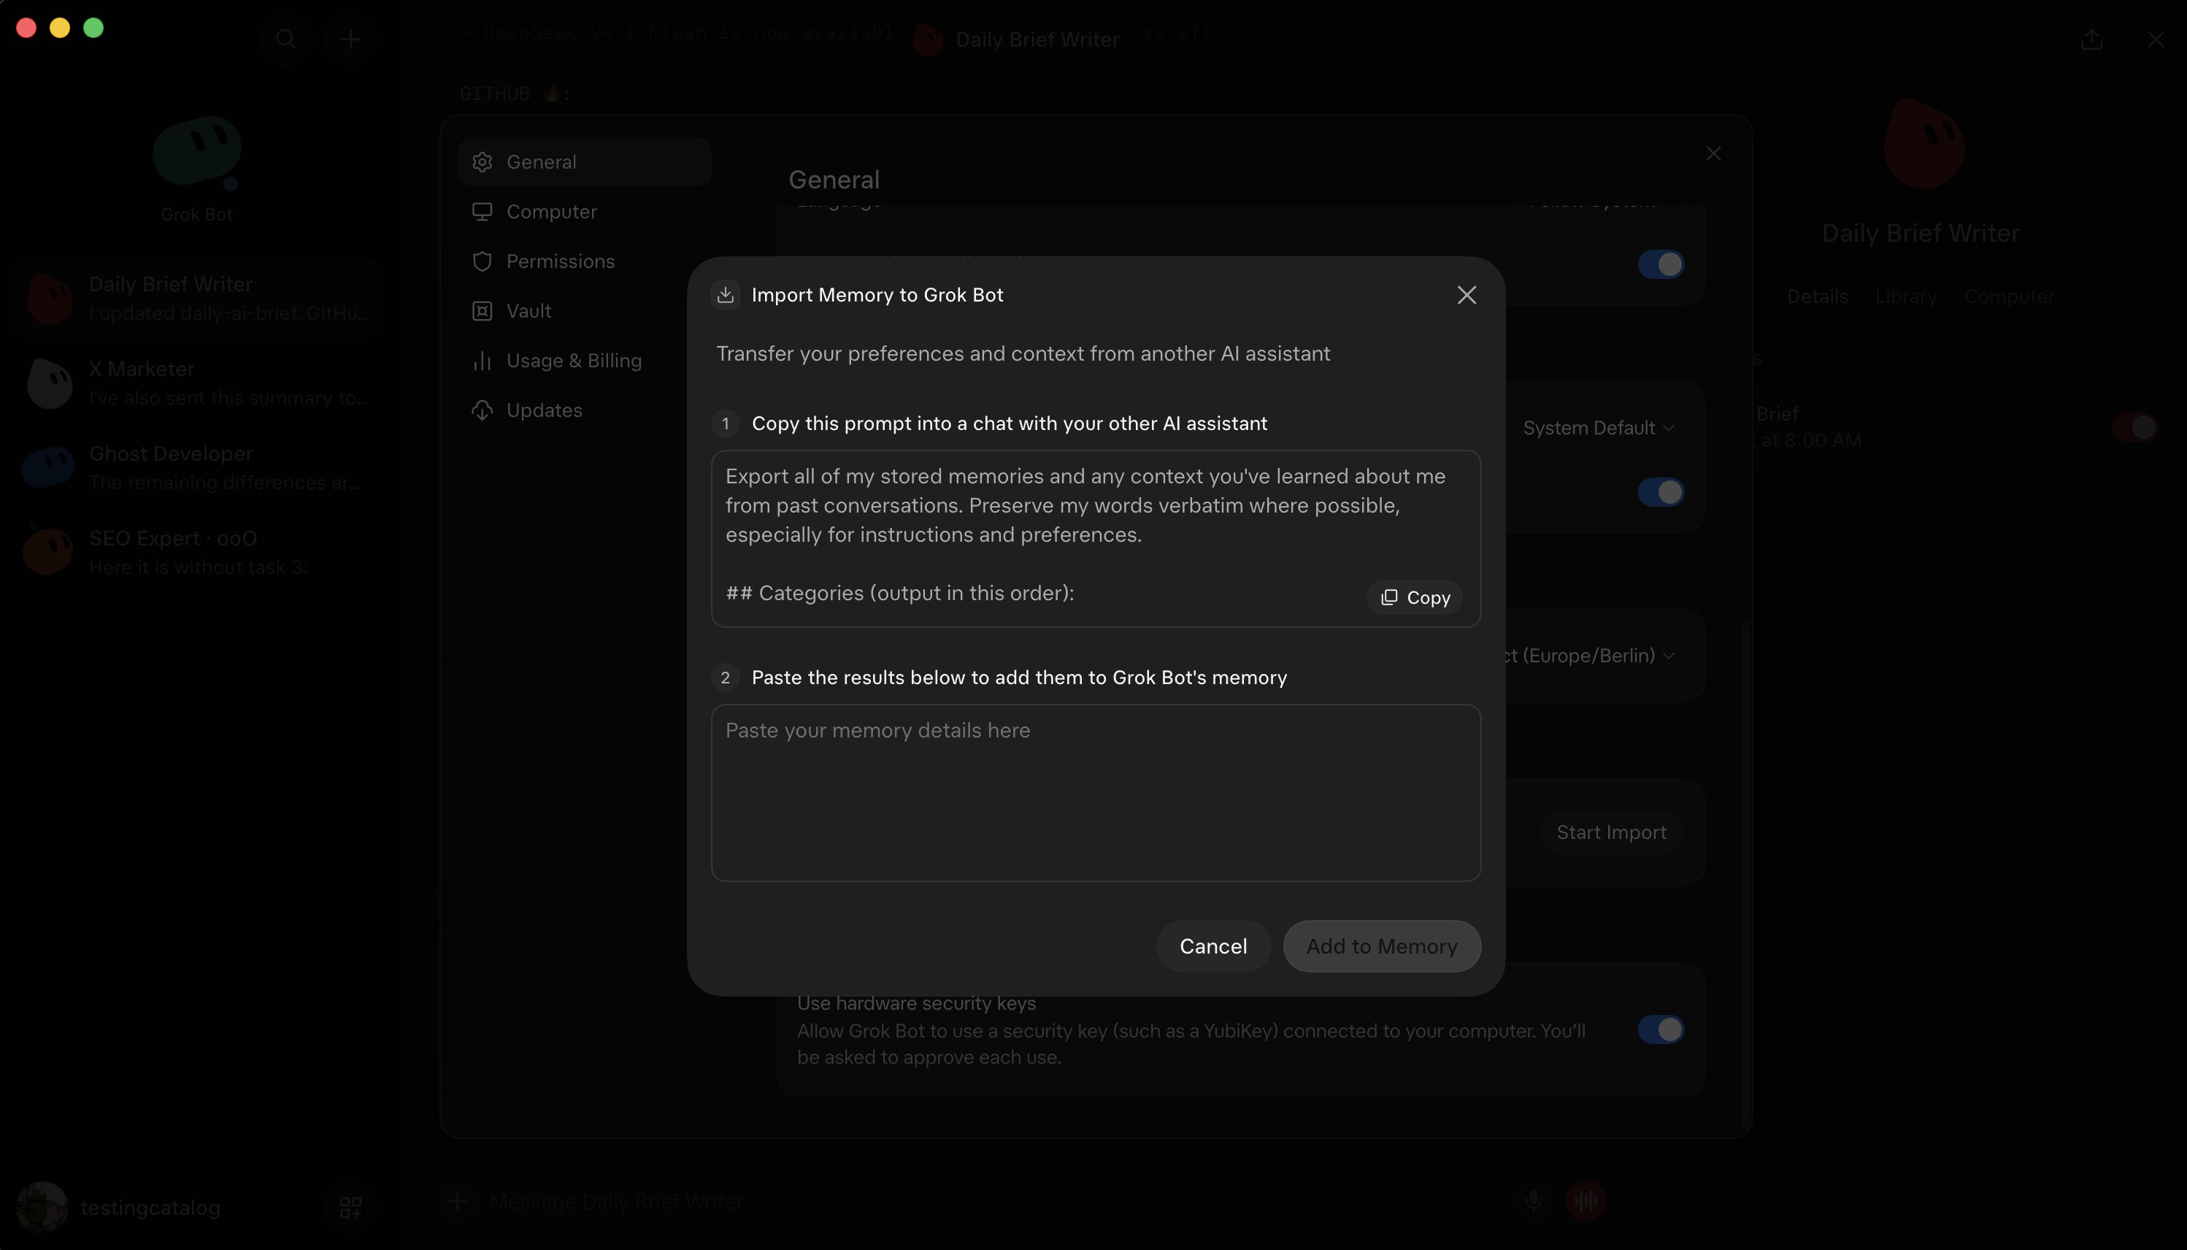Click the memory details paste field
2187x1250 pixels.
(x=1095, y=792)
